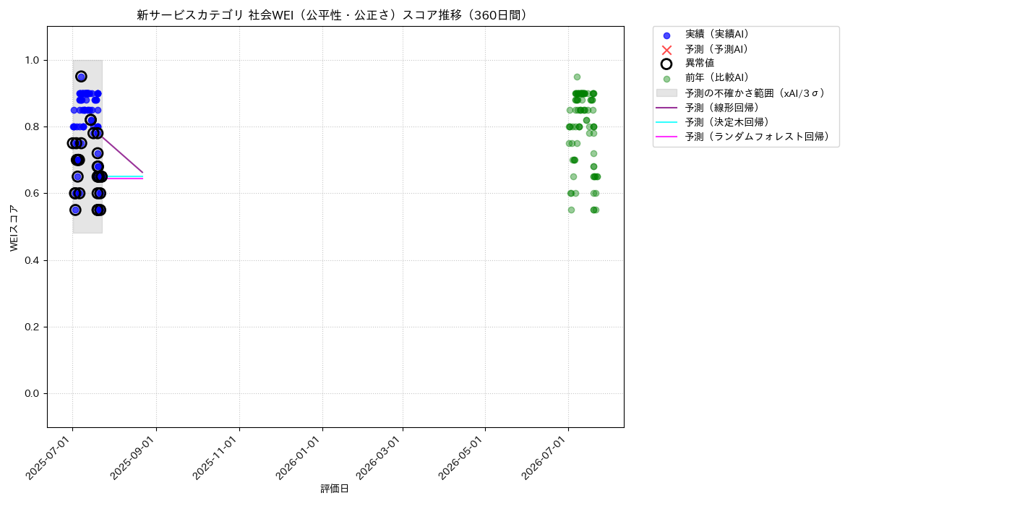1012x506 pixels.
Task: Click the gray uncertainty range legend swatch
Action: pos(666,93)
